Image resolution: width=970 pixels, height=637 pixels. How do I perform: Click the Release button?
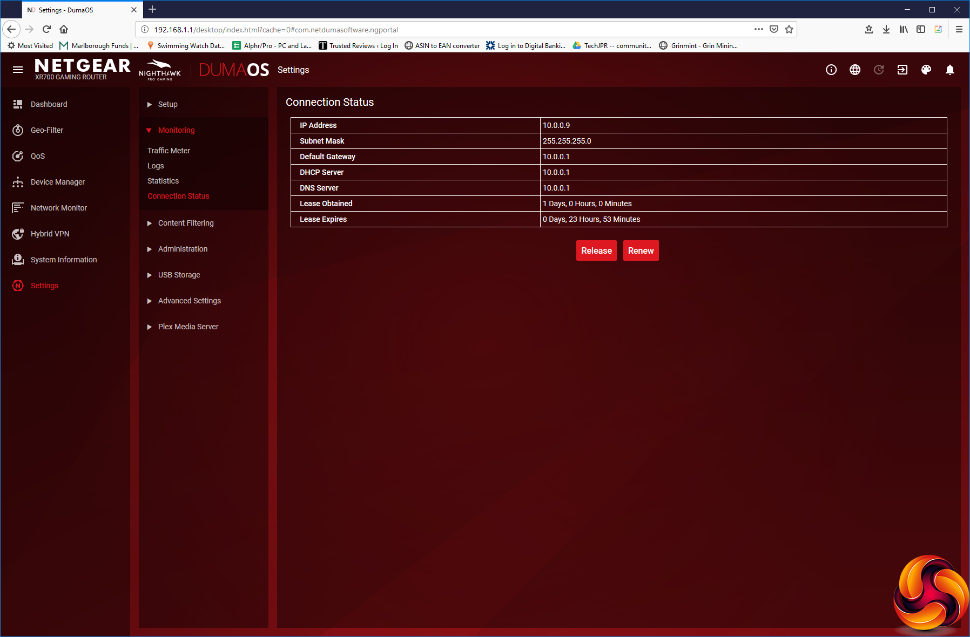pyautogui.click(x=596, y=250)
